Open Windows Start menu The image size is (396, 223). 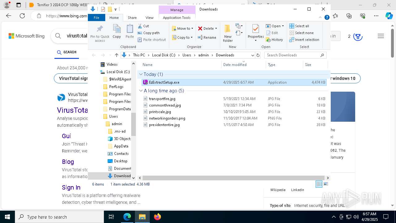point(7,217)
